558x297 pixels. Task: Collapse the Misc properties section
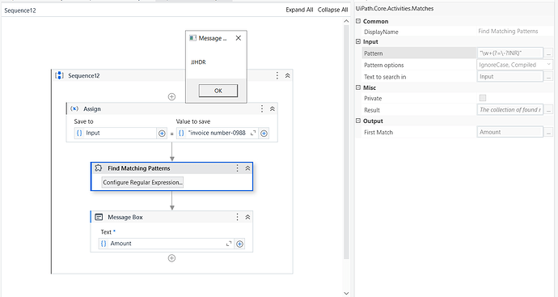[358, 87]
